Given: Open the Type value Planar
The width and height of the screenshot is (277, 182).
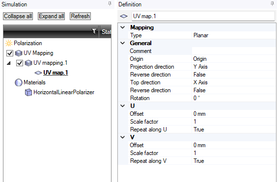Looking at the screenshot, I should point(234,35).
